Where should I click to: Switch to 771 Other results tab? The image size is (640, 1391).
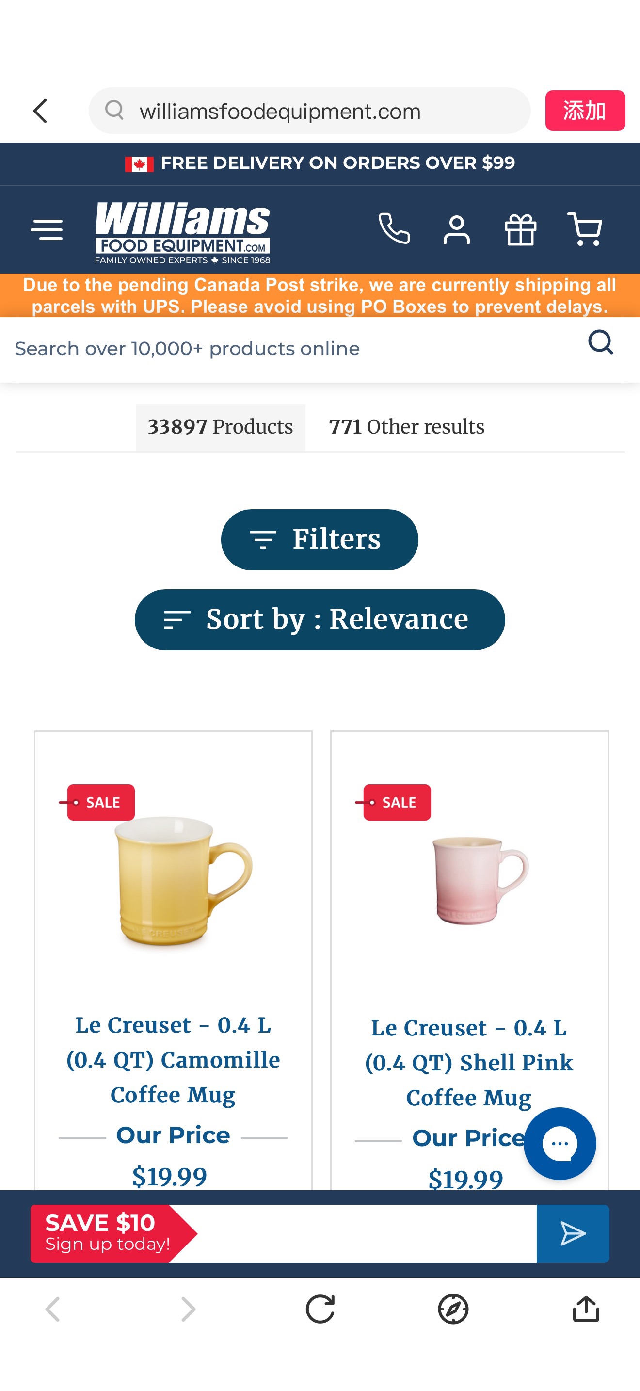tap(406, 427)
